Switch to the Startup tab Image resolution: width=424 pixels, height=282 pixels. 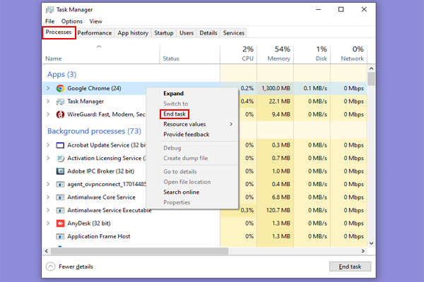point(164,33)
